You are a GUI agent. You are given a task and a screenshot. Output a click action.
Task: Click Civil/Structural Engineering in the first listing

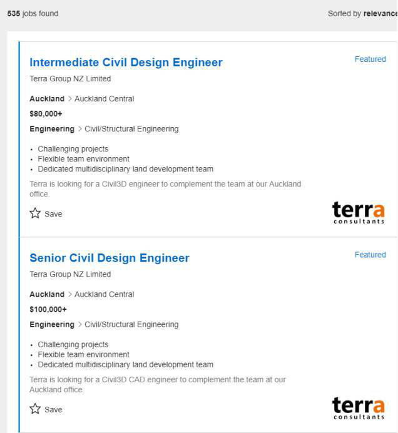tap(131, 129)
